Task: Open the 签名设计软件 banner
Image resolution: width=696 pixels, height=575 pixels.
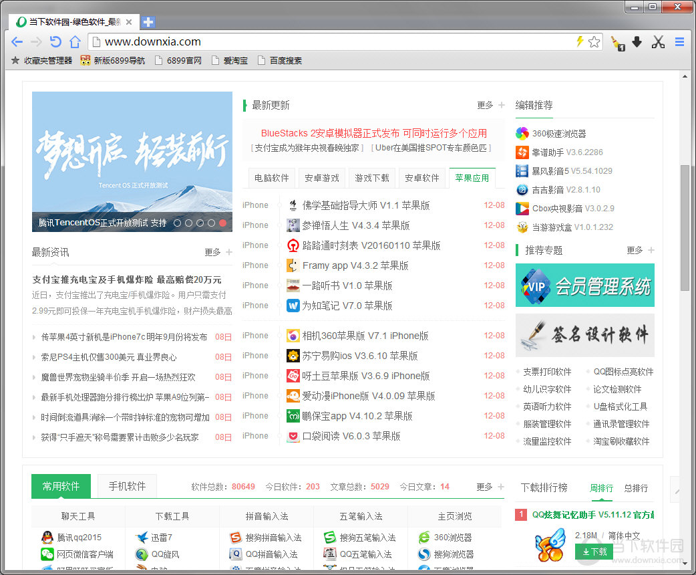Action: tap(585, 335)
